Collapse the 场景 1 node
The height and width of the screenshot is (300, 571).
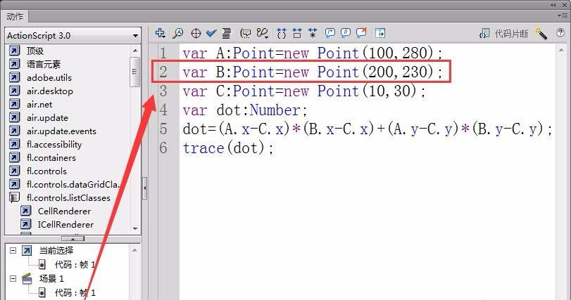pos(13,278)
